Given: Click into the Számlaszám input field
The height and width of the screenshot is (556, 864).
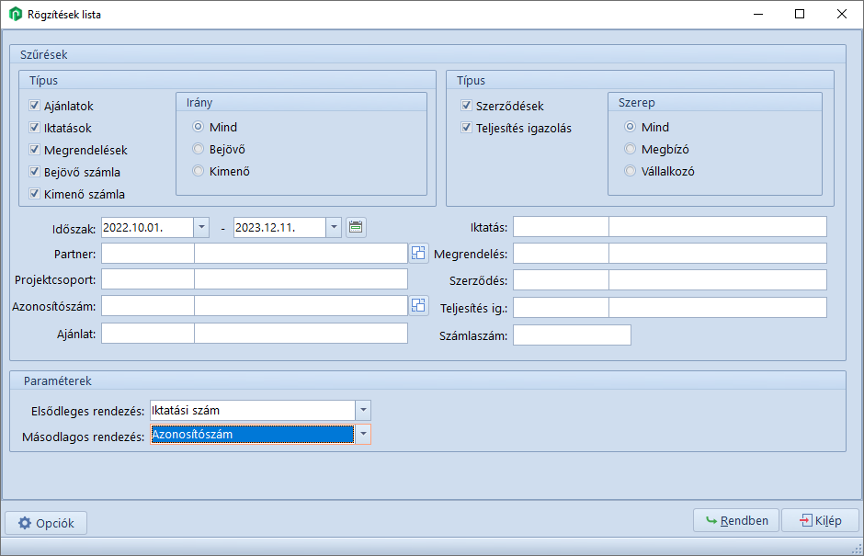Looking at the screenshot, I should coord(572,335).
